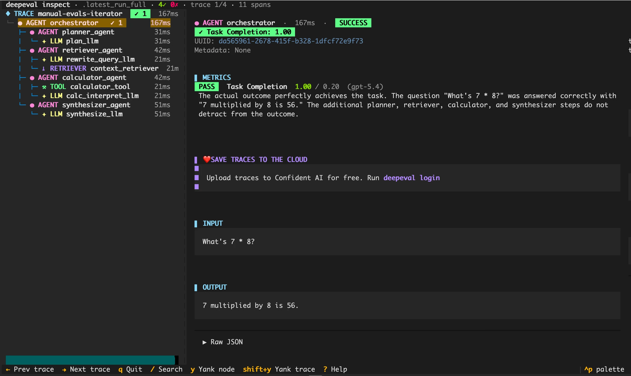Click the 167ms duration on the orchestrator row

coord(160,23)
